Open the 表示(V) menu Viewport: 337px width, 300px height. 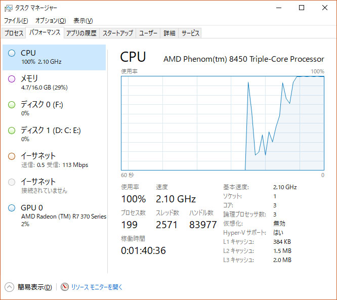coord(83,21)
